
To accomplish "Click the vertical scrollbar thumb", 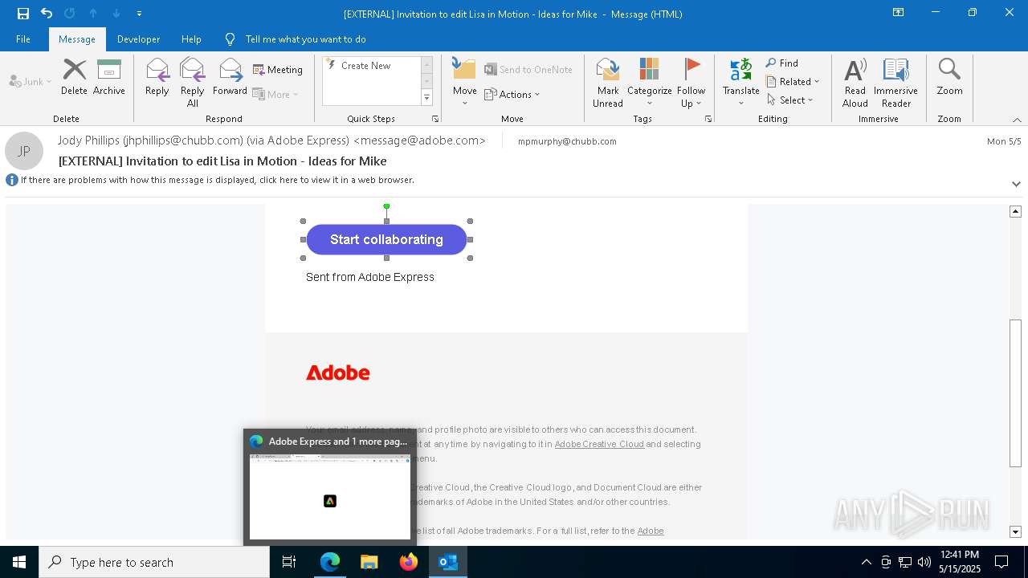I will coord(1015,393).
